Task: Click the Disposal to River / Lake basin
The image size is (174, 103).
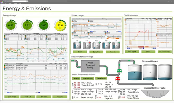Action: point(155,94)
